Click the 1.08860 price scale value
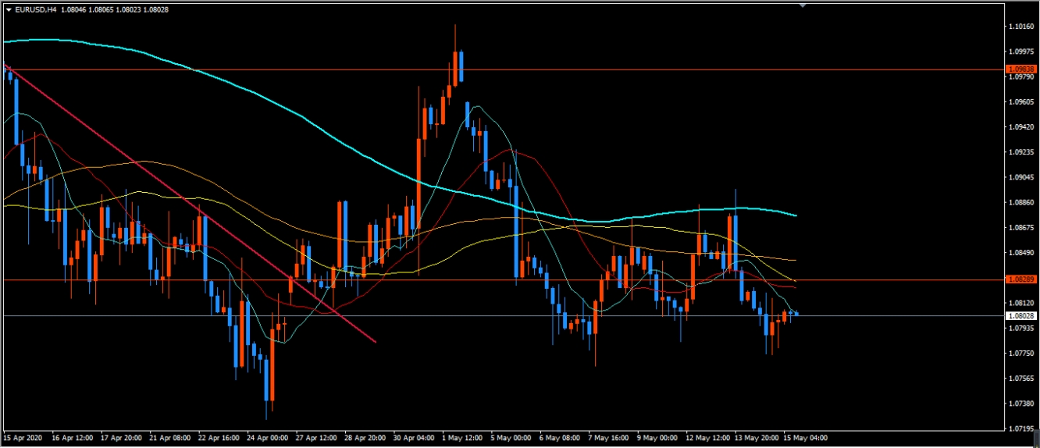The height and width of the screenshot is (448, 1040). [x=1021, y=202]
